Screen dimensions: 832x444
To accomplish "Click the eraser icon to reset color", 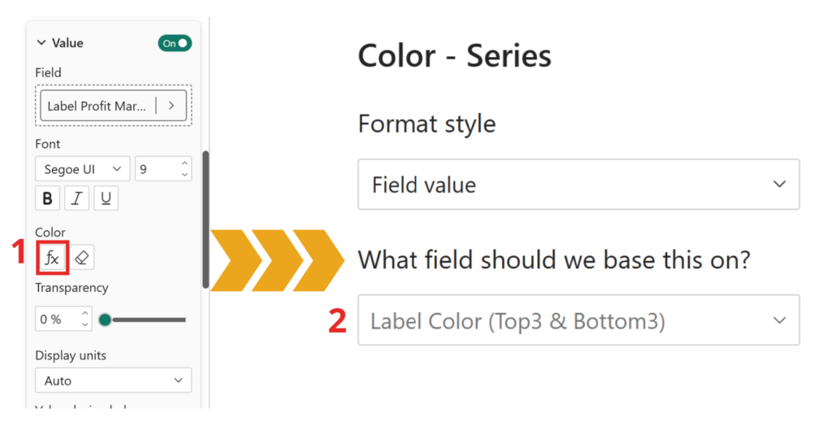I will [x=82, y=259].
